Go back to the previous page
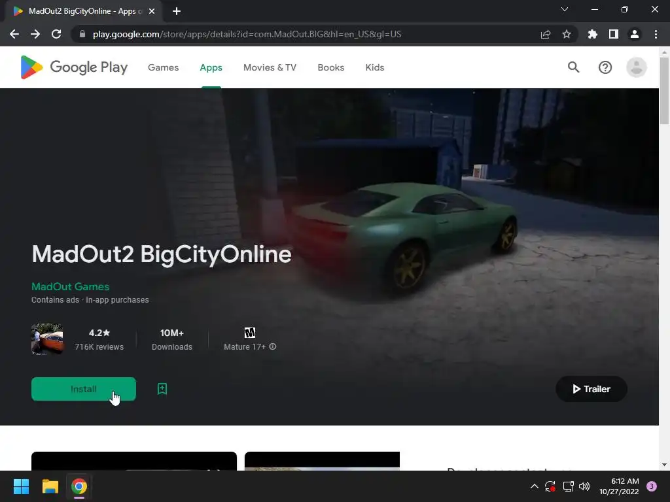The width and height of the screenshot is (670, 502). click(14, 34)
